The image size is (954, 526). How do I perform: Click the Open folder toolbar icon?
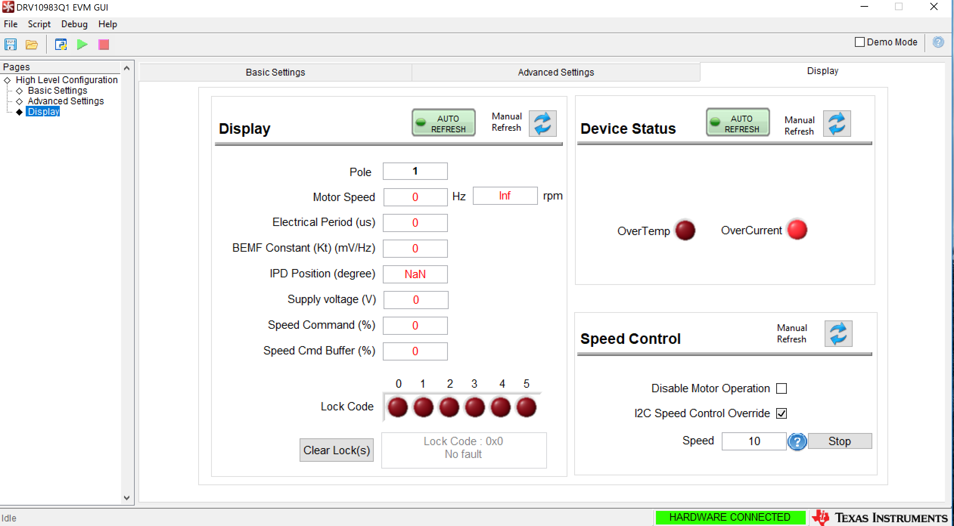(x=32, y=45)
